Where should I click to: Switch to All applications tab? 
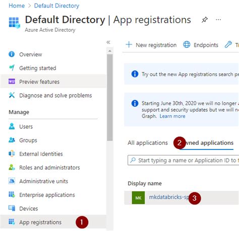pyautogui.click(x=148, y=143)
